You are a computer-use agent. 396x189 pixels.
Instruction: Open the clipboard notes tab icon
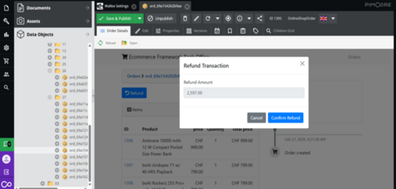[x=243, y=31]
